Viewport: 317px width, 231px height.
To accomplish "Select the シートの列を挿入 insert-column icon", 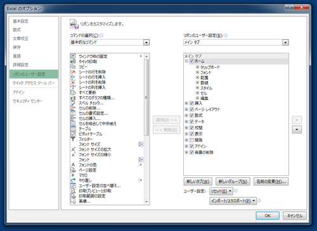I will point(73,87).
